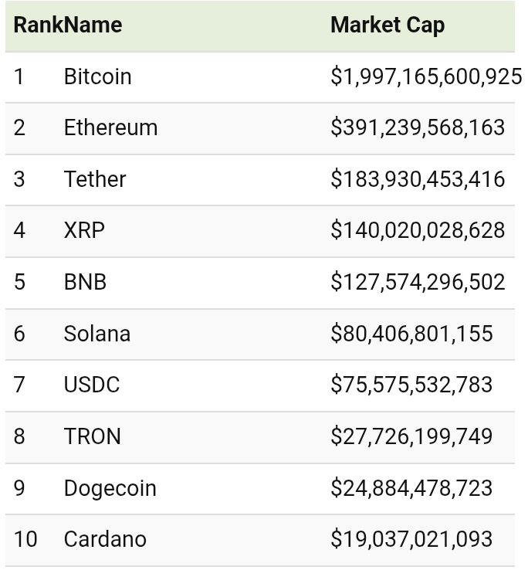Select rank number 10 cell
The height and width of the screenshot is (570, 528).
(25, 539)
